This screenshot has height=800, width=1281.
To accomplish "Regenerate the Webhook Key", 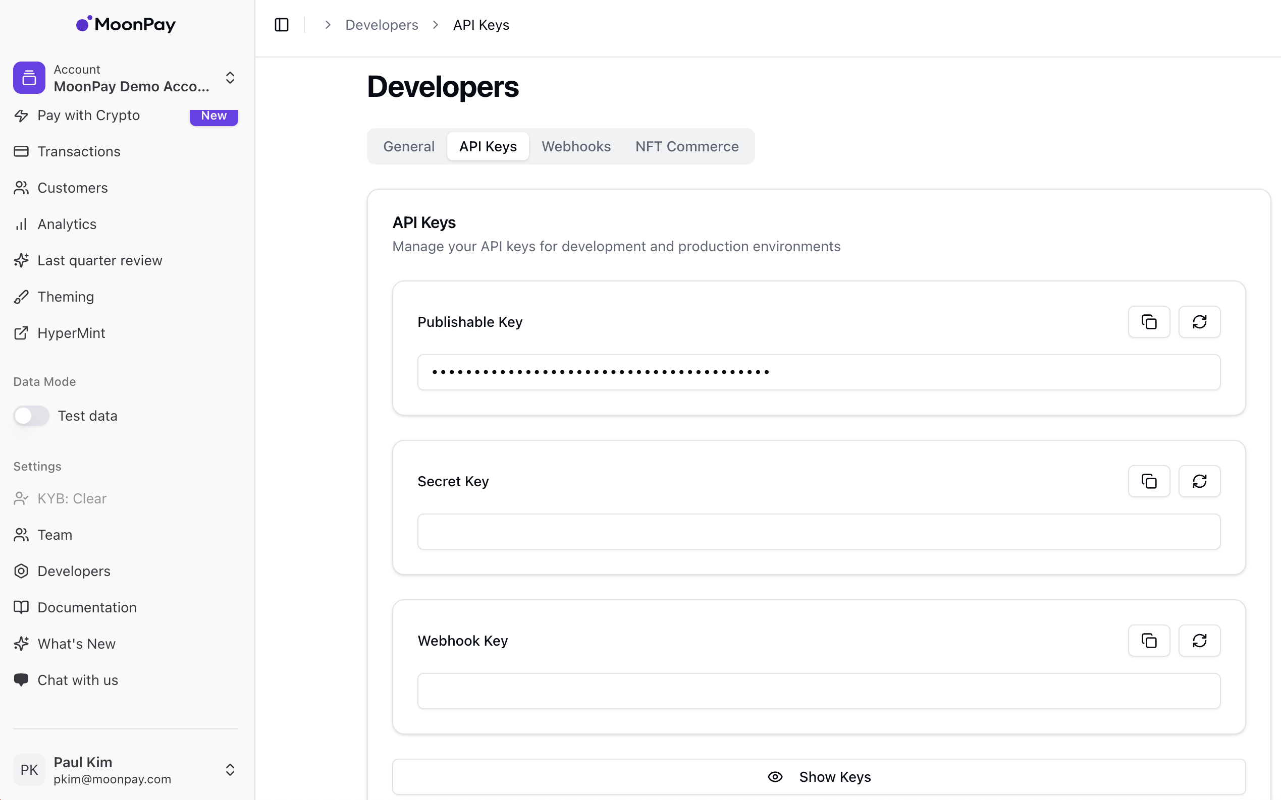I will pos(1199,640).
